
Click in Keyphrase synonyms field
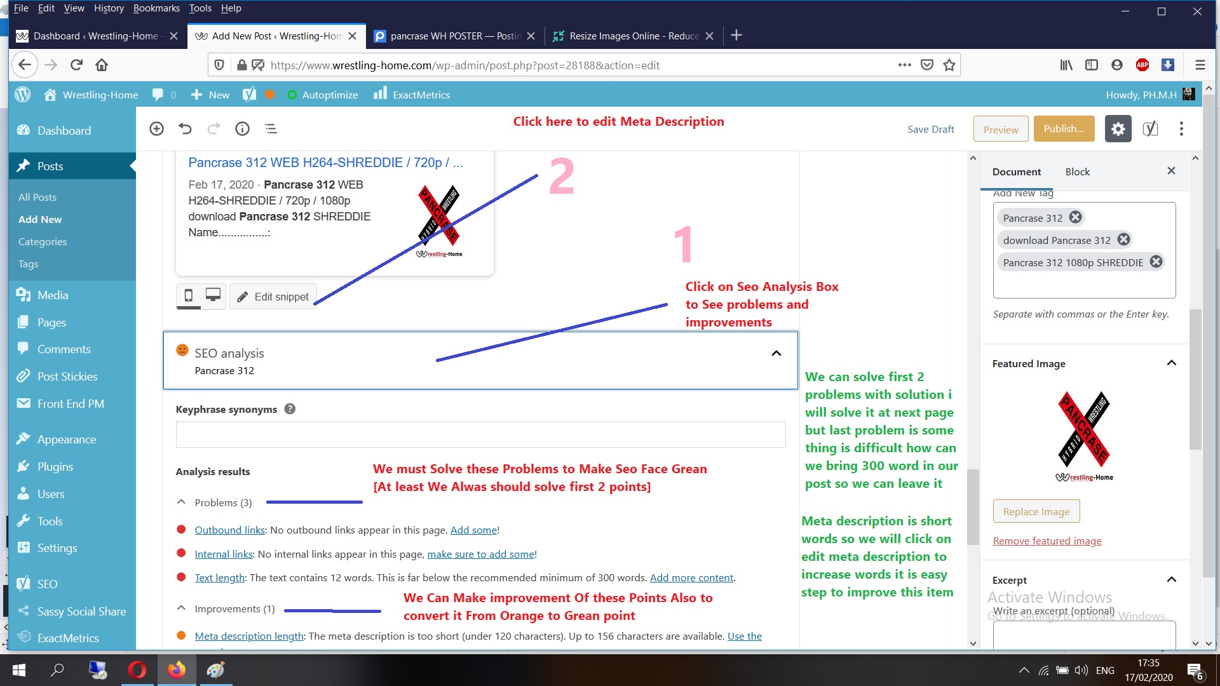click(x=480, y=434)
